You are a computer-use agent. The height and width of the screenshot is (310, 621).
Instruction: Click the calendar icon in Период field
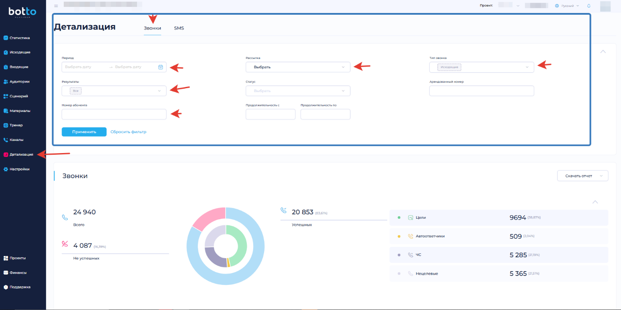click(160, 67)
